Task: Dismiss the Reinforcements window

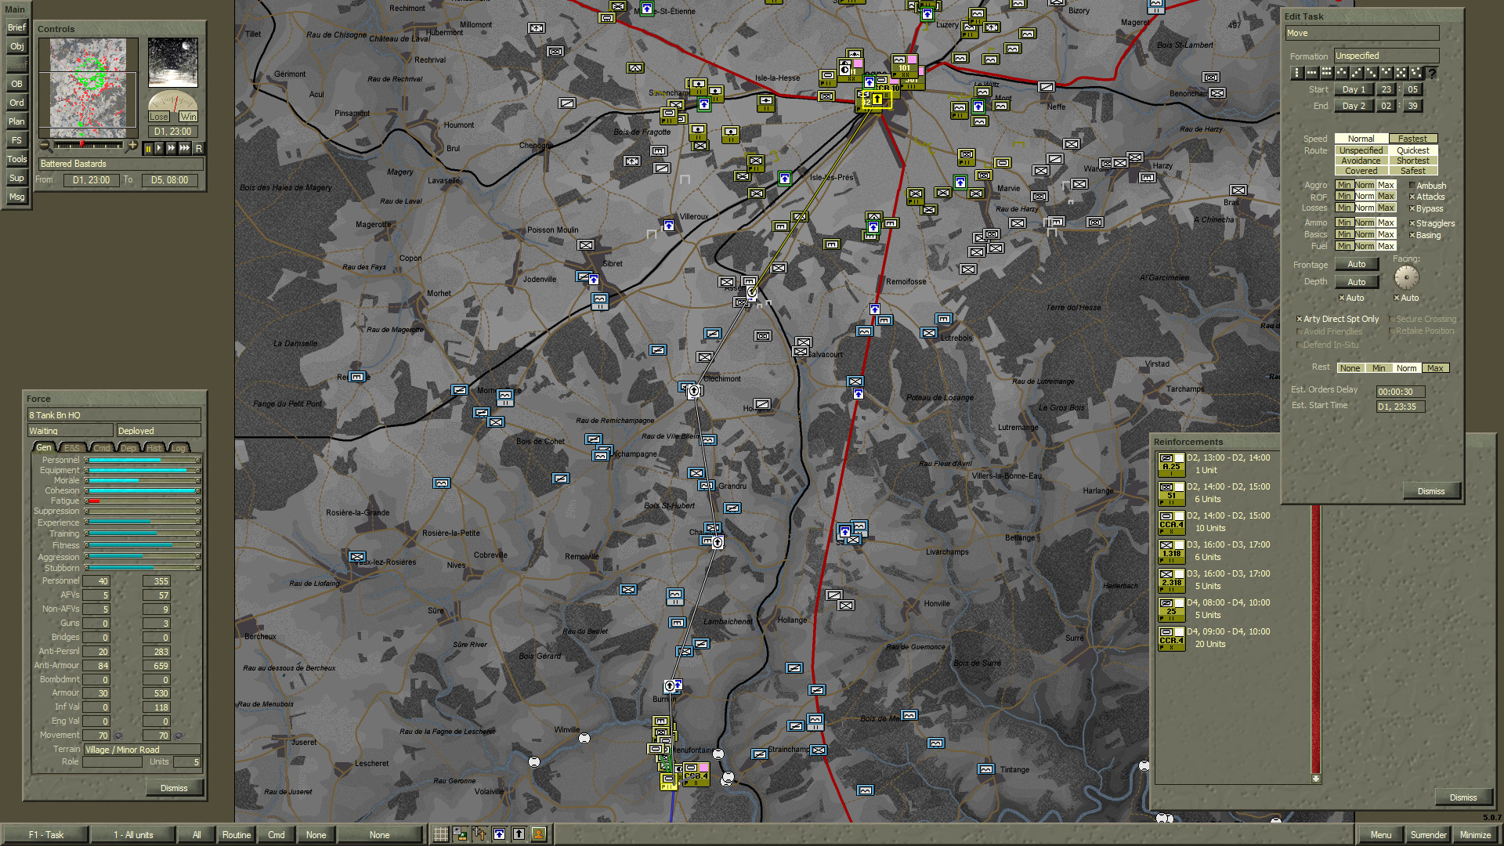Action: pos(1464,797)
